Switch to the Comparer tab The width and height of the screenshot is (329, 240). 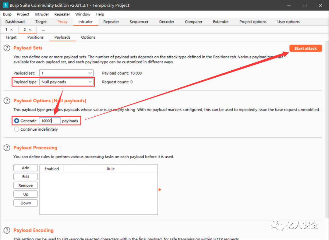(193, 22)
